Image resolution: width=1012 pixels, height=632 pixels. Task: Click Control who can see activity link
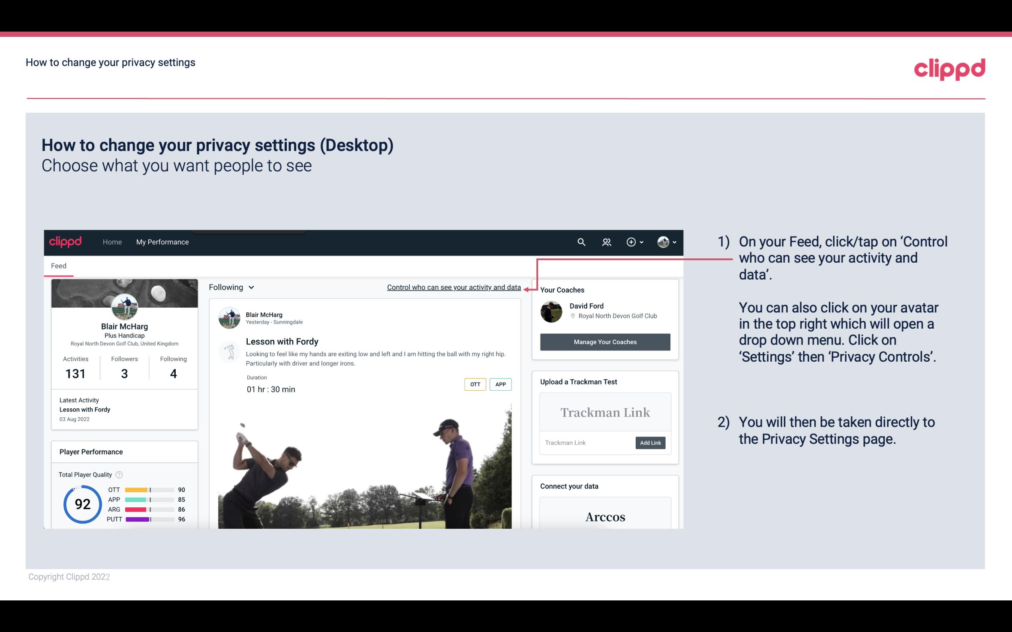pyautogui.click(x=453, y=286)
